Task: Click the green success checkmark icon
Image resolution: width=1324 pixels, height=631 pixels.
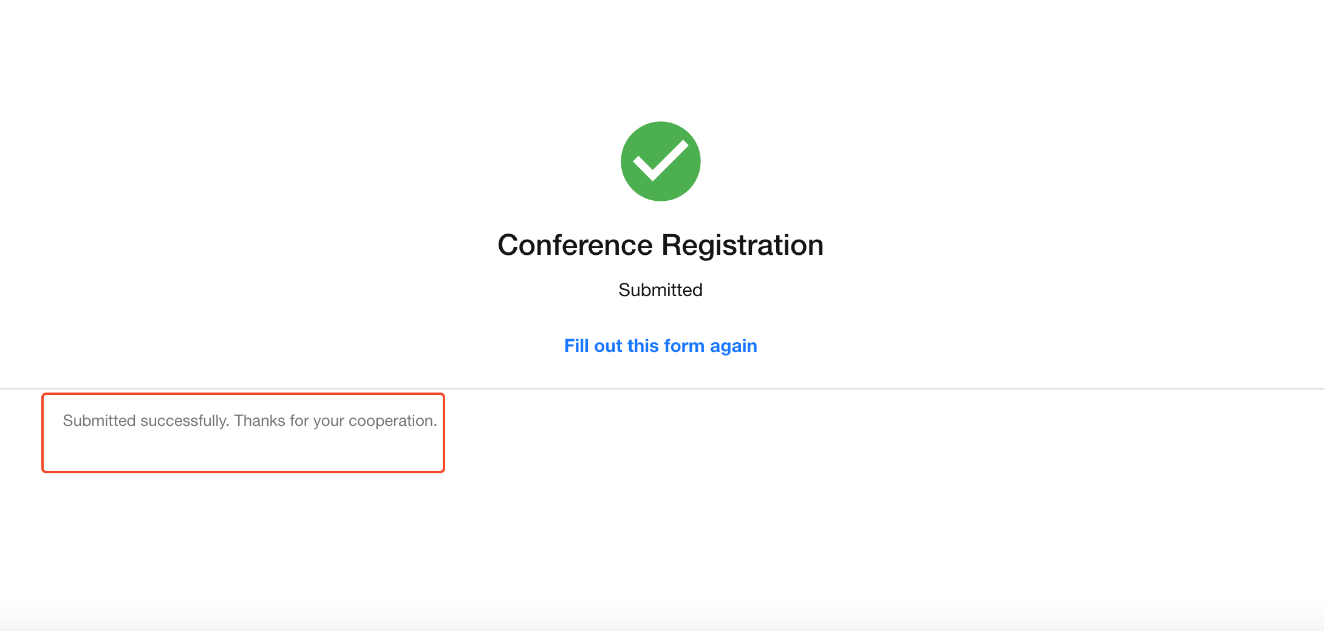Action: tap(660, 161)
